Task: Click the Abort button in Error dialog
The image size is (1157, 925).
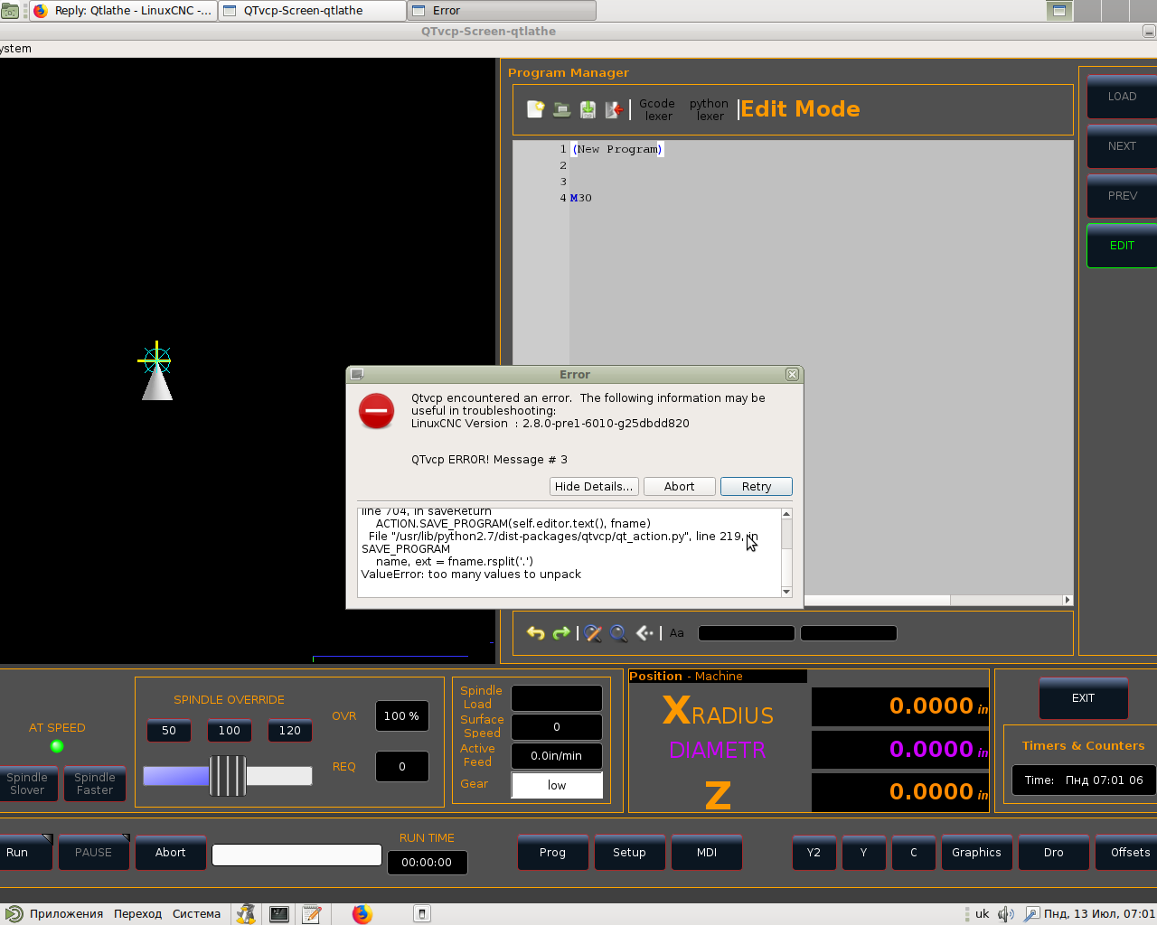Action: pyautogui.click(x=680, y=486)
